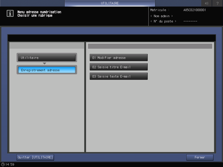This screenshot has height=167, width=223.
Task: Click the Nom admin label
Action: [x=162, y=16]
